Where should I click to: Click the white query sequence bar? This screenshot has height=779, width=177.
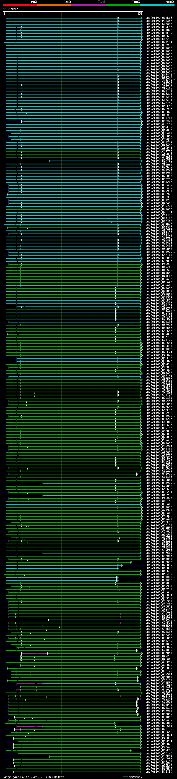73,11
